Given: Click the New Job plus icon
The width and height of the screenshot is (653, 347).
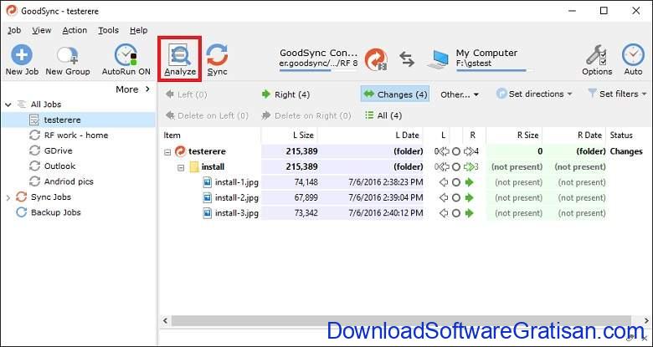Looking at the screenshot, I should pyautogui.click(x=22, y=55).
